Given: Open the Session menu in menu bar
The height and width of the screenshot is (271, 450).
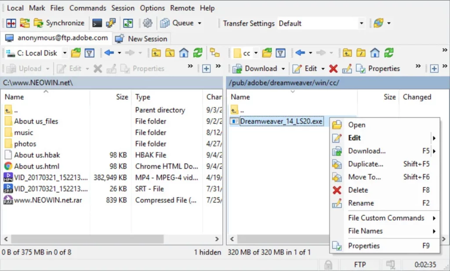Looking at the screenshot, I should (123, 8).
